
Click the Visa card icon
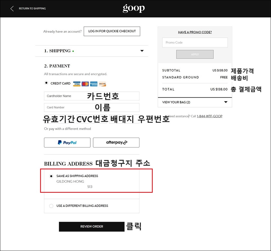[77, 84]
